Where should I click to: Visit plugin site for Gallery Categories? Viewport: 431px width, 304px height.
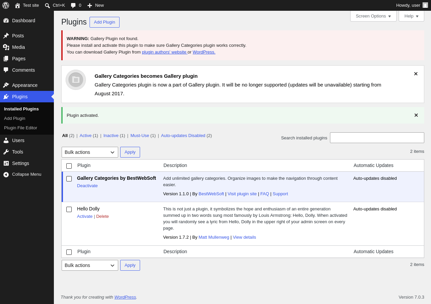click(x=242, y=194)
